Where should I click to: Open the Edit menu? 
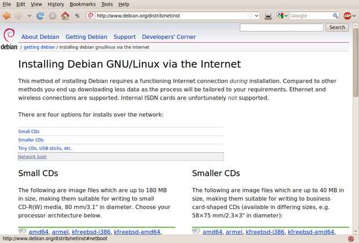pos(21,4)
